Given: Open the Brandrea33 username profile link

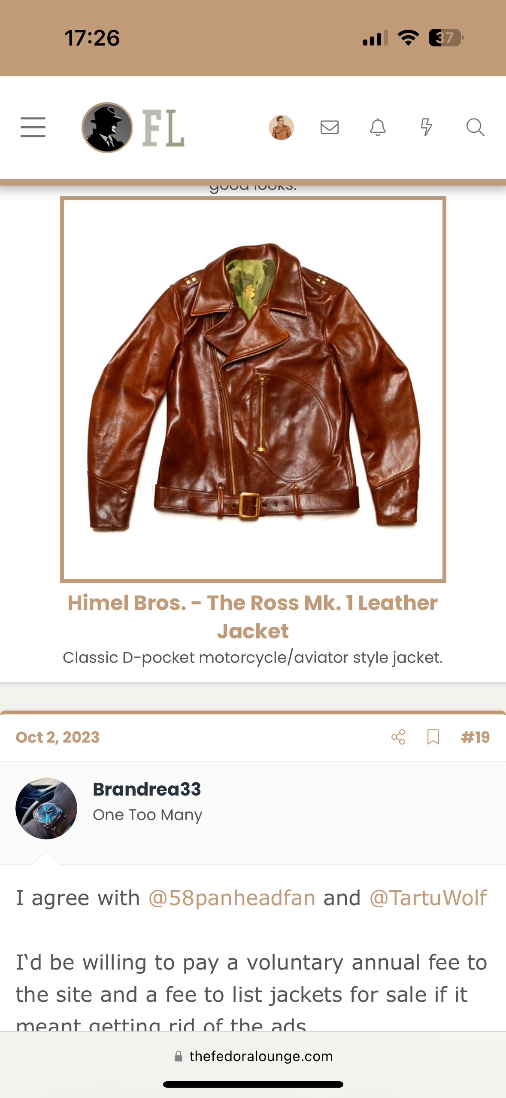Looking at the screenshot, I should point(147,789).
